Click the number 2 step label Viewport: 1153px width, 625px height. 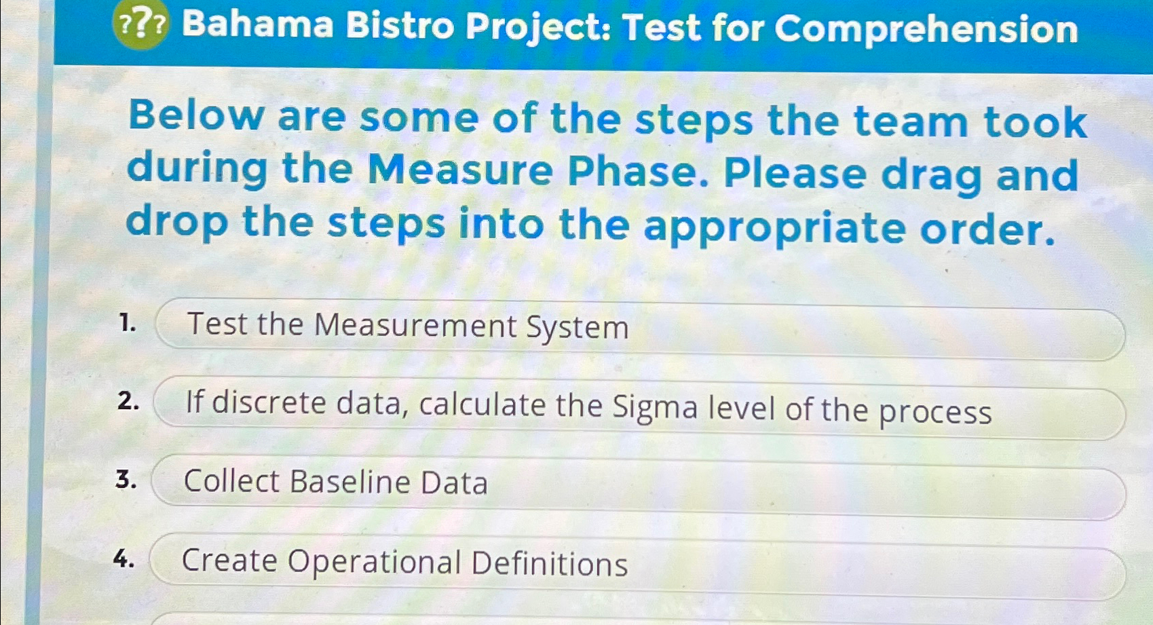point(130,402)
